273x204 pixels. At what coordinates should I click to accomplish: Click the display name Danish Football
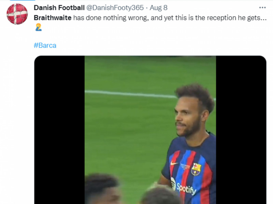[x=59, y=8]
